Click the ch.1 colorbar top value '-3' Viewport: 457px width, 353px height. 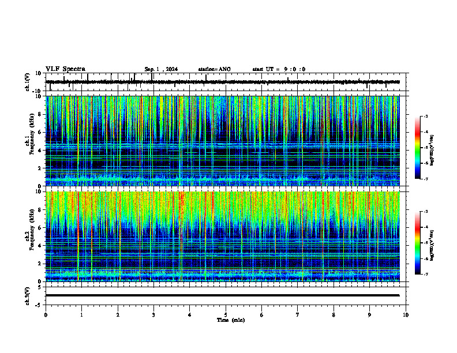425,116
